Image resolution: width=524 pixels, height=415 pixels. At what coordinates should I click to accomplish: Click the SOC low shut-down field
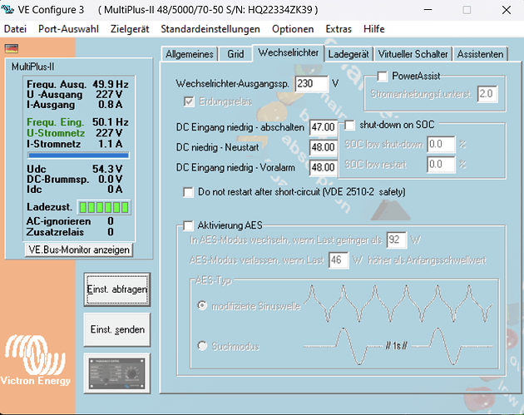(441, 145)
